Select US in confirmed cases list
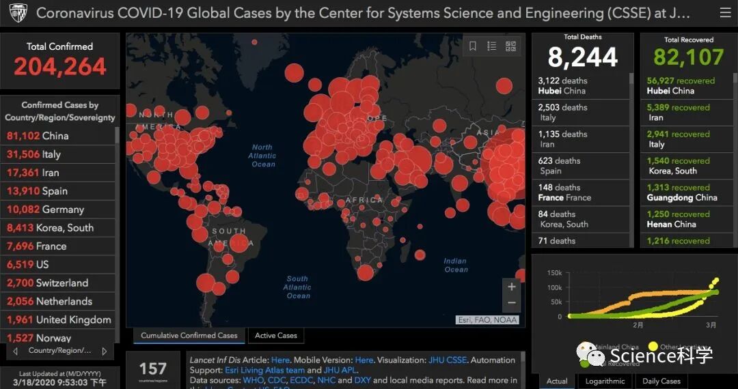738x389 pixels. point(58,264)
